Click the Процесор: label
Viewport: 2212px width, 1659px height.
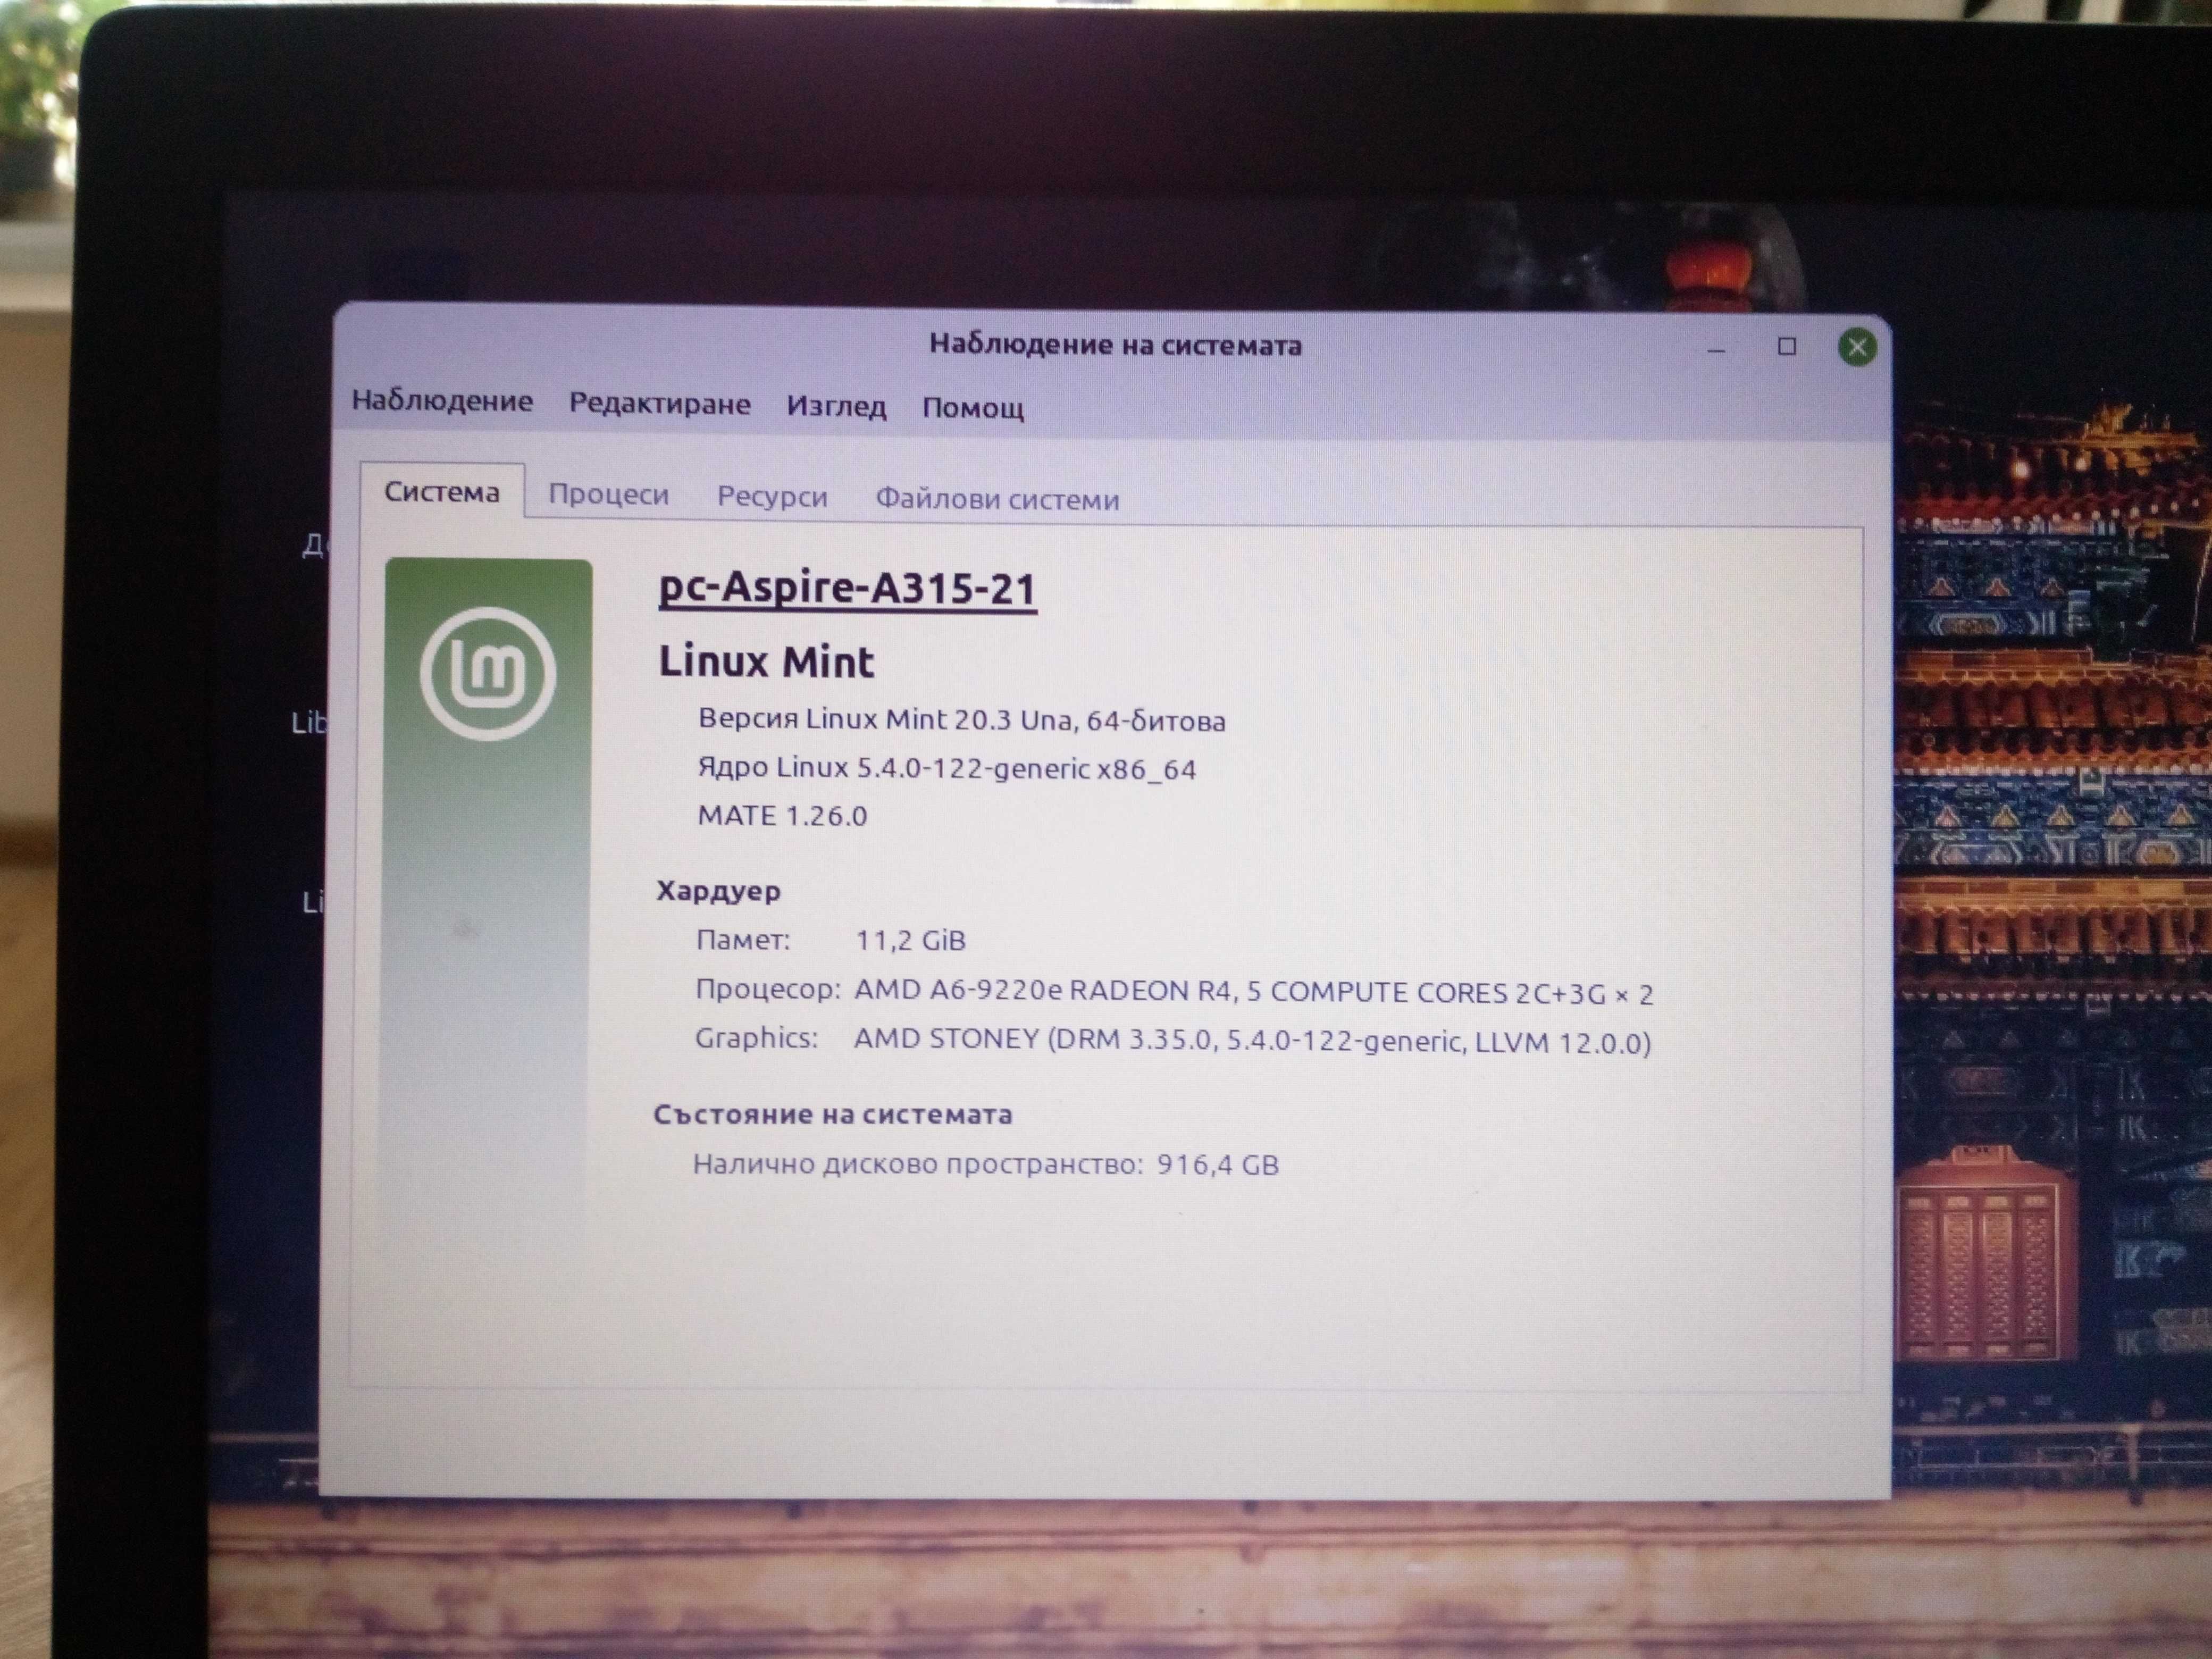click(x=768, y=989)
